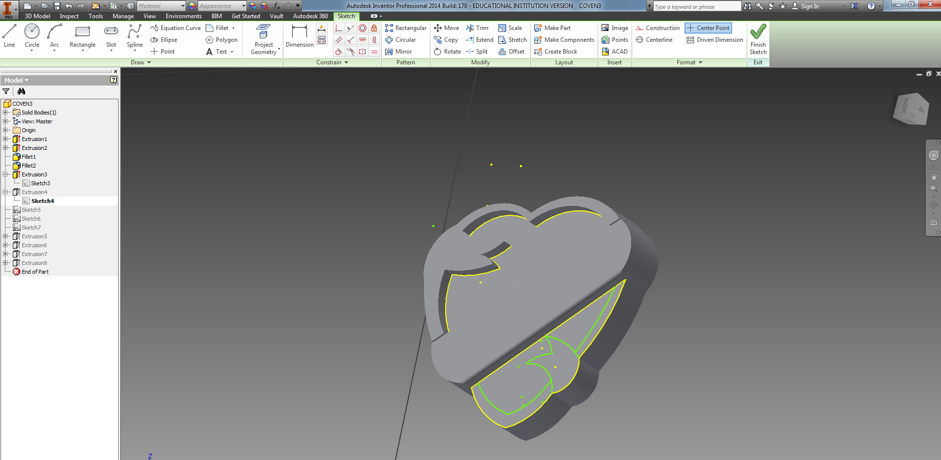Click Make Part button
941x460 pixels.
[552, 28]
